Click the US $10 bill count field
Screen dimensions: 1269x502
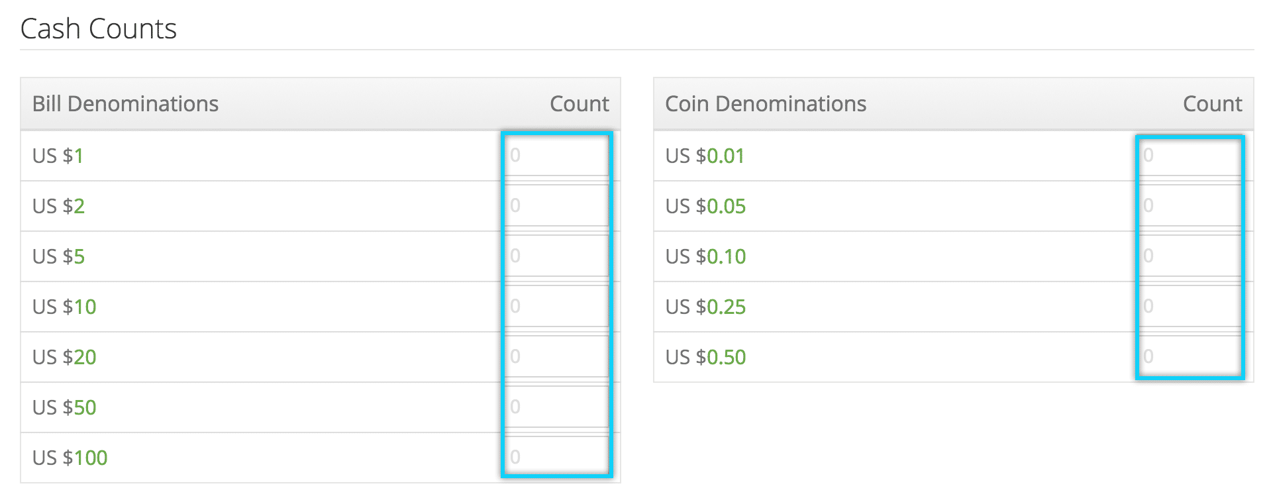pyautogui.click(x=557, y=307)
